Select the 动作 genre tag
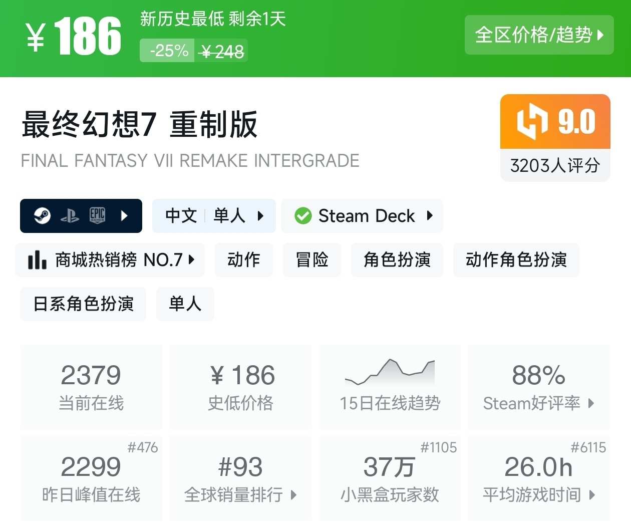 tap(243, 260)
